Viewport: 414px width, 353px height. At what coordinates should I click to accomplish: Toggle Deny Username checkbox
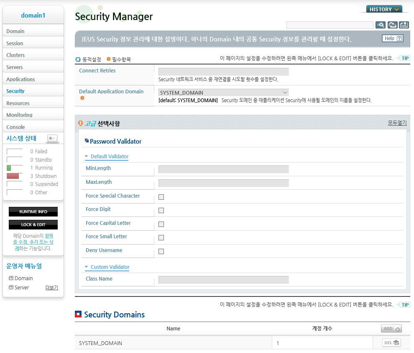coord(161,252)
